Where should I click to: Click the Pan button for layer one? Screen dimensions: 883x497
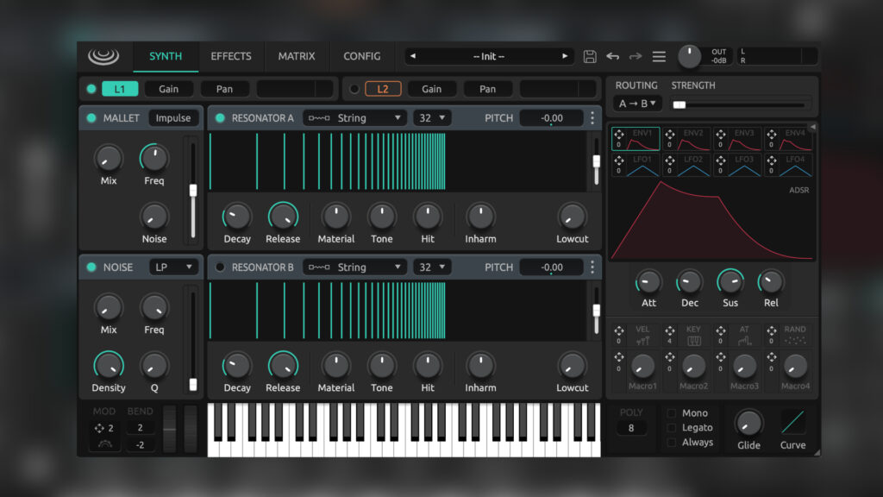(223, 88)
